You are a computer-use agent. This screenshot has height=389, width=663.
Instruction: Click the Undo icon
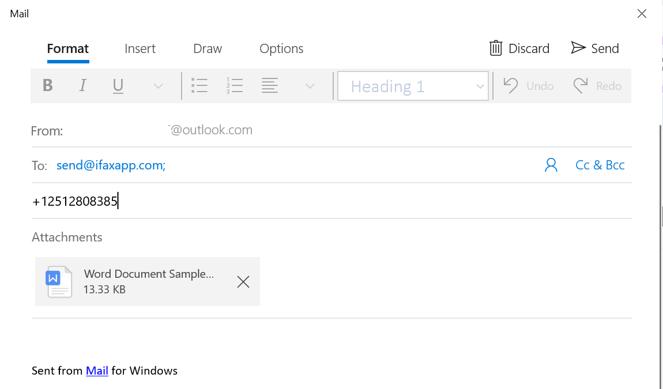click(510, 85)
